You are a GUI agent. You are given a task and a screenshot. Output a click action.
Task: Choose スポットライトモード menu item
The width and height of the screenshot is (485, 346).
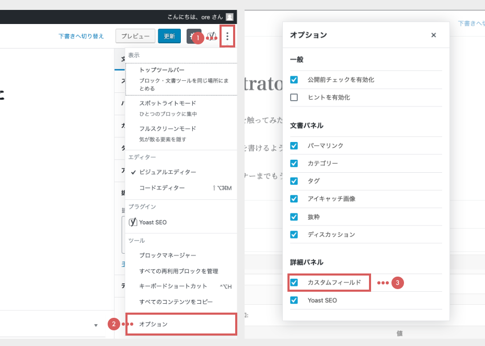[x=167, y=103]
